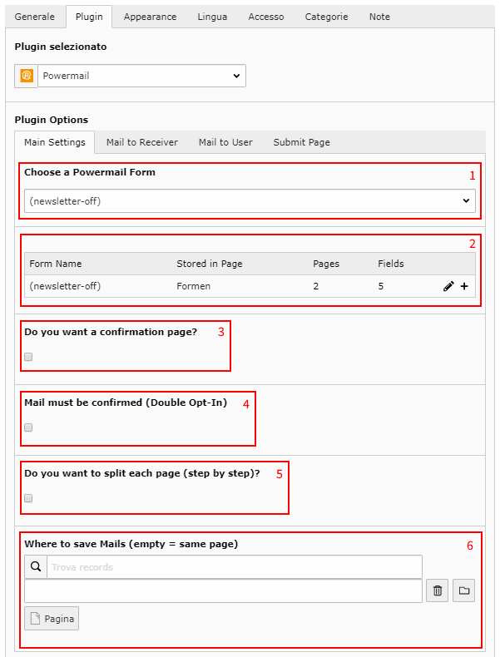Image resolution: width=500 pixels, height=657 pixels.
Task: Go to the Submit Page tab
Action: [x=302, y=142]
